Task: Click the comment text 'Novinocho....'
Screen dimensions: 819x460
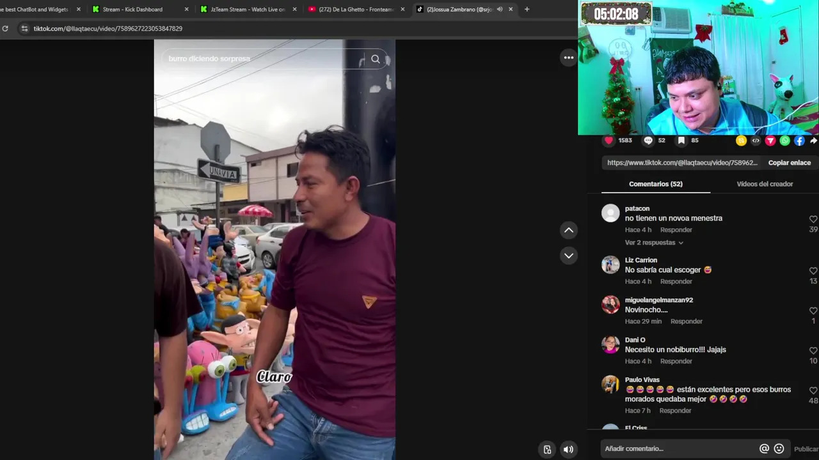Action: pos(646,310)
